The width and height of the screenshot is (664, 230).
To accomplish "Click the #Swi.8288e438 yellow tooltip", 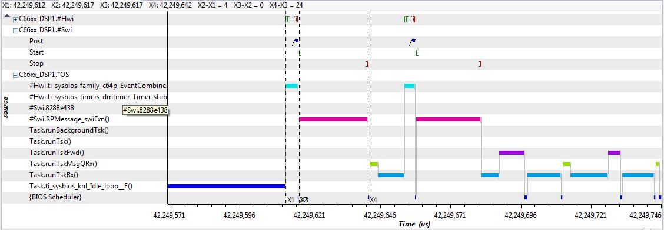I will [x=145, y=110].
